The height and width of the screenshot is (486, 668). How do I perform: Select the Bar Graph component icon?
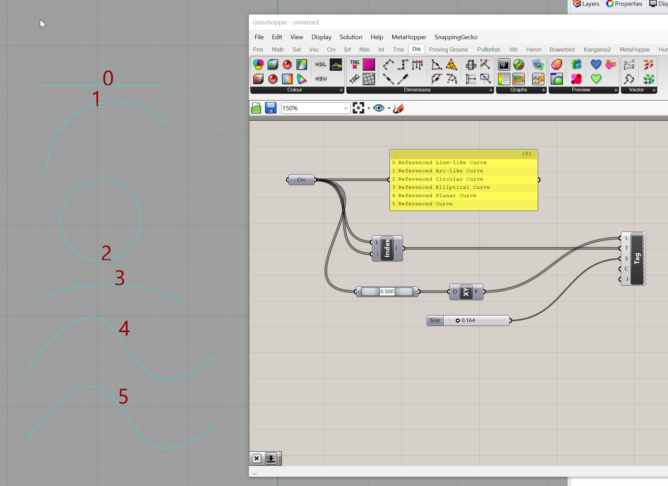pos(504,64)
